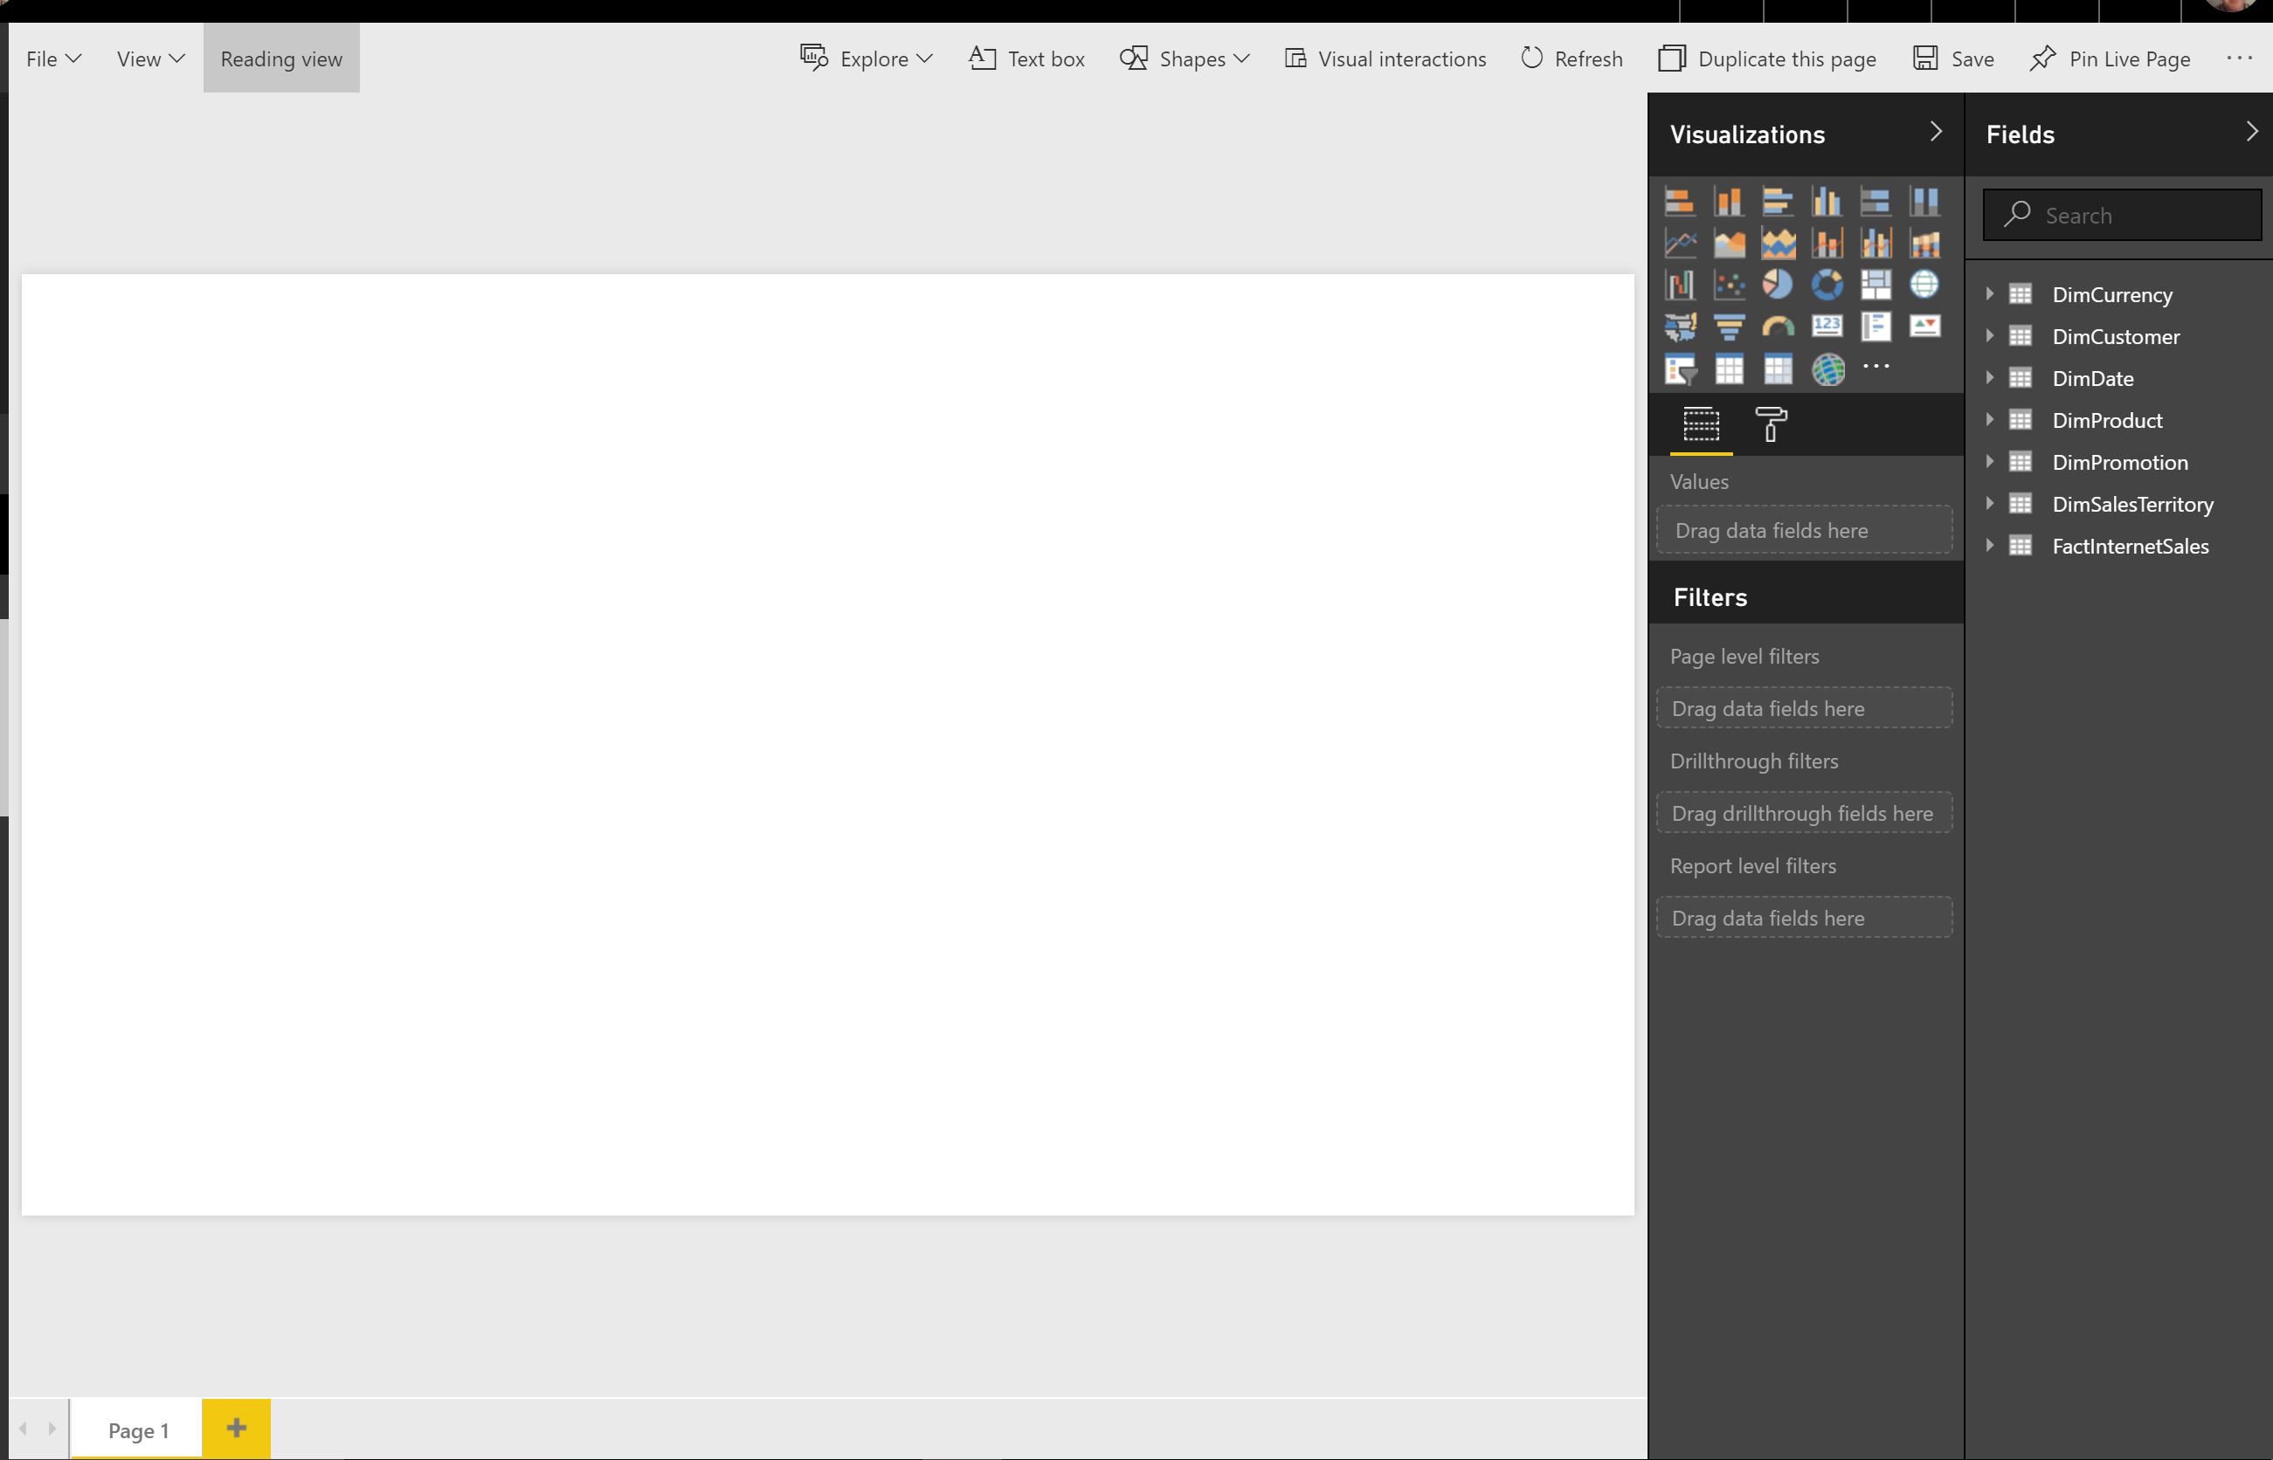The width and height of the screenshot is (2273, 1460).
Task: Select the Table visual
Action: [x=1729, y=368]
